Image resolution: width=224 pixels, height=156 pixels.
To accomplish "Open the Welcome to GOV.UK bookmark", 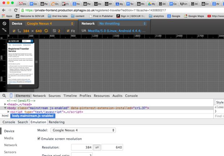I will [30, 16].
